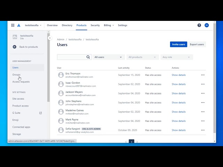Open the help question mark icon
223x167 pixels.
click(x=199, y=25)
